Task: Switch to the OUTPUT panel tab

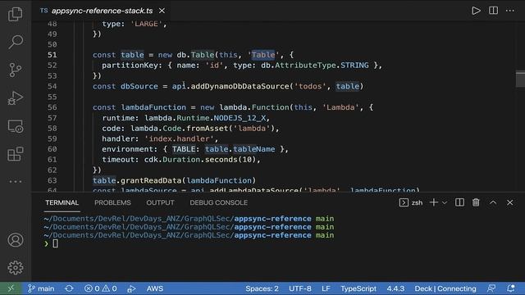Action: pyautogui.click(x=160, y=202)
